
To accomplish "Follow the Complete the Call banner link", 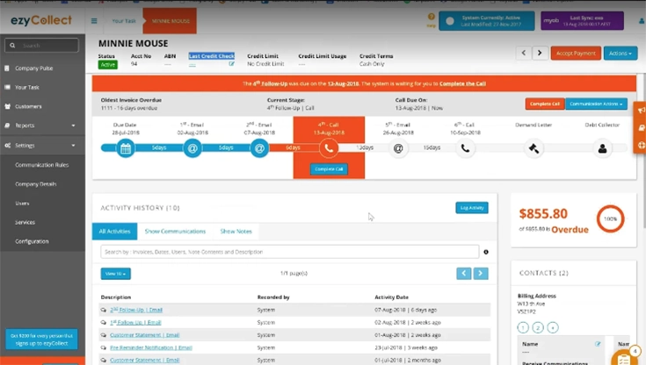I will click(462, 83).
